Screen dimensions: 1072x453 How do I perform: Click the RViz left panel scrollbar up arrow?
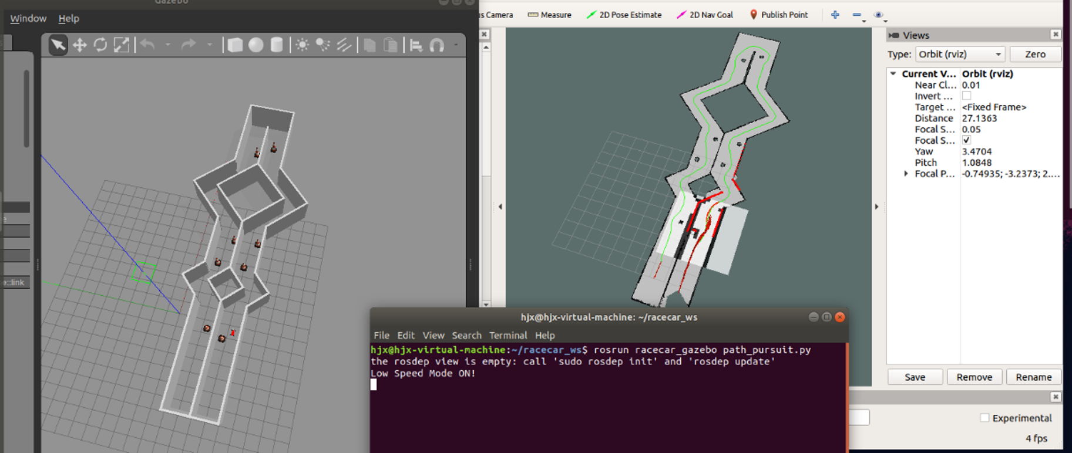click(486, 48)
